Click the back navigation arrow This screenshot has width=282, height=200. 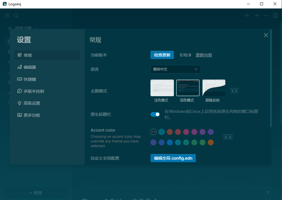click(247, 15)
